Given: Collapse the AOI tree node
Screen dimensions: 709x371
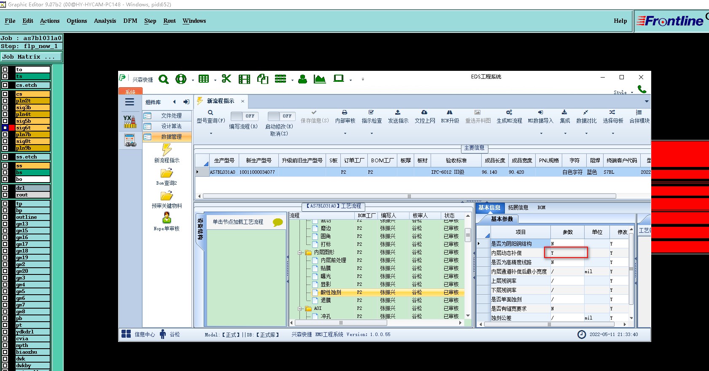Looking at the screenshot, I should point(300,309).
